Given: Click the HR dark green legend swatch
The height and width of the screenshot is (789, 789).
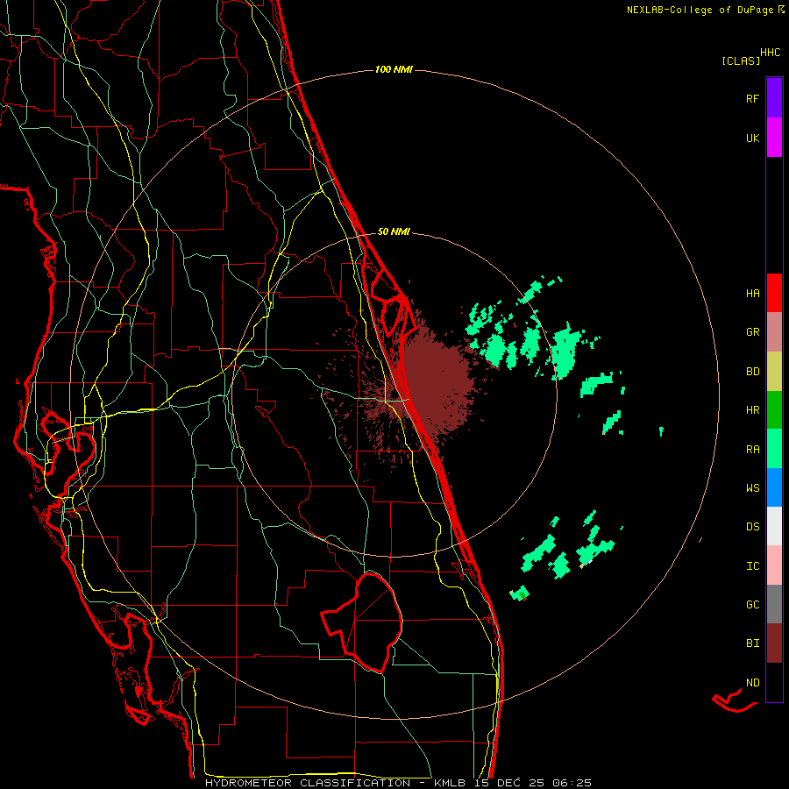Looking at the screenshot, I should coord(774,410).
